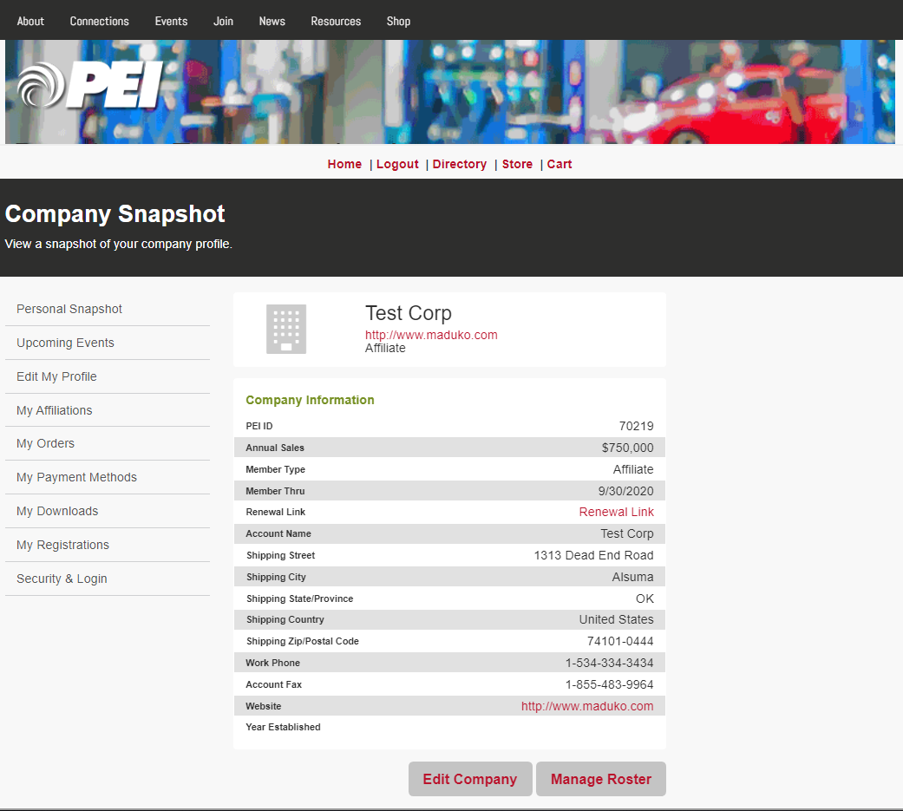Image resolution: width=903 pixels, height=811 pixels.
Task: Click the maduko.com link under Test Corp
Action: click(x=431, y=335)
